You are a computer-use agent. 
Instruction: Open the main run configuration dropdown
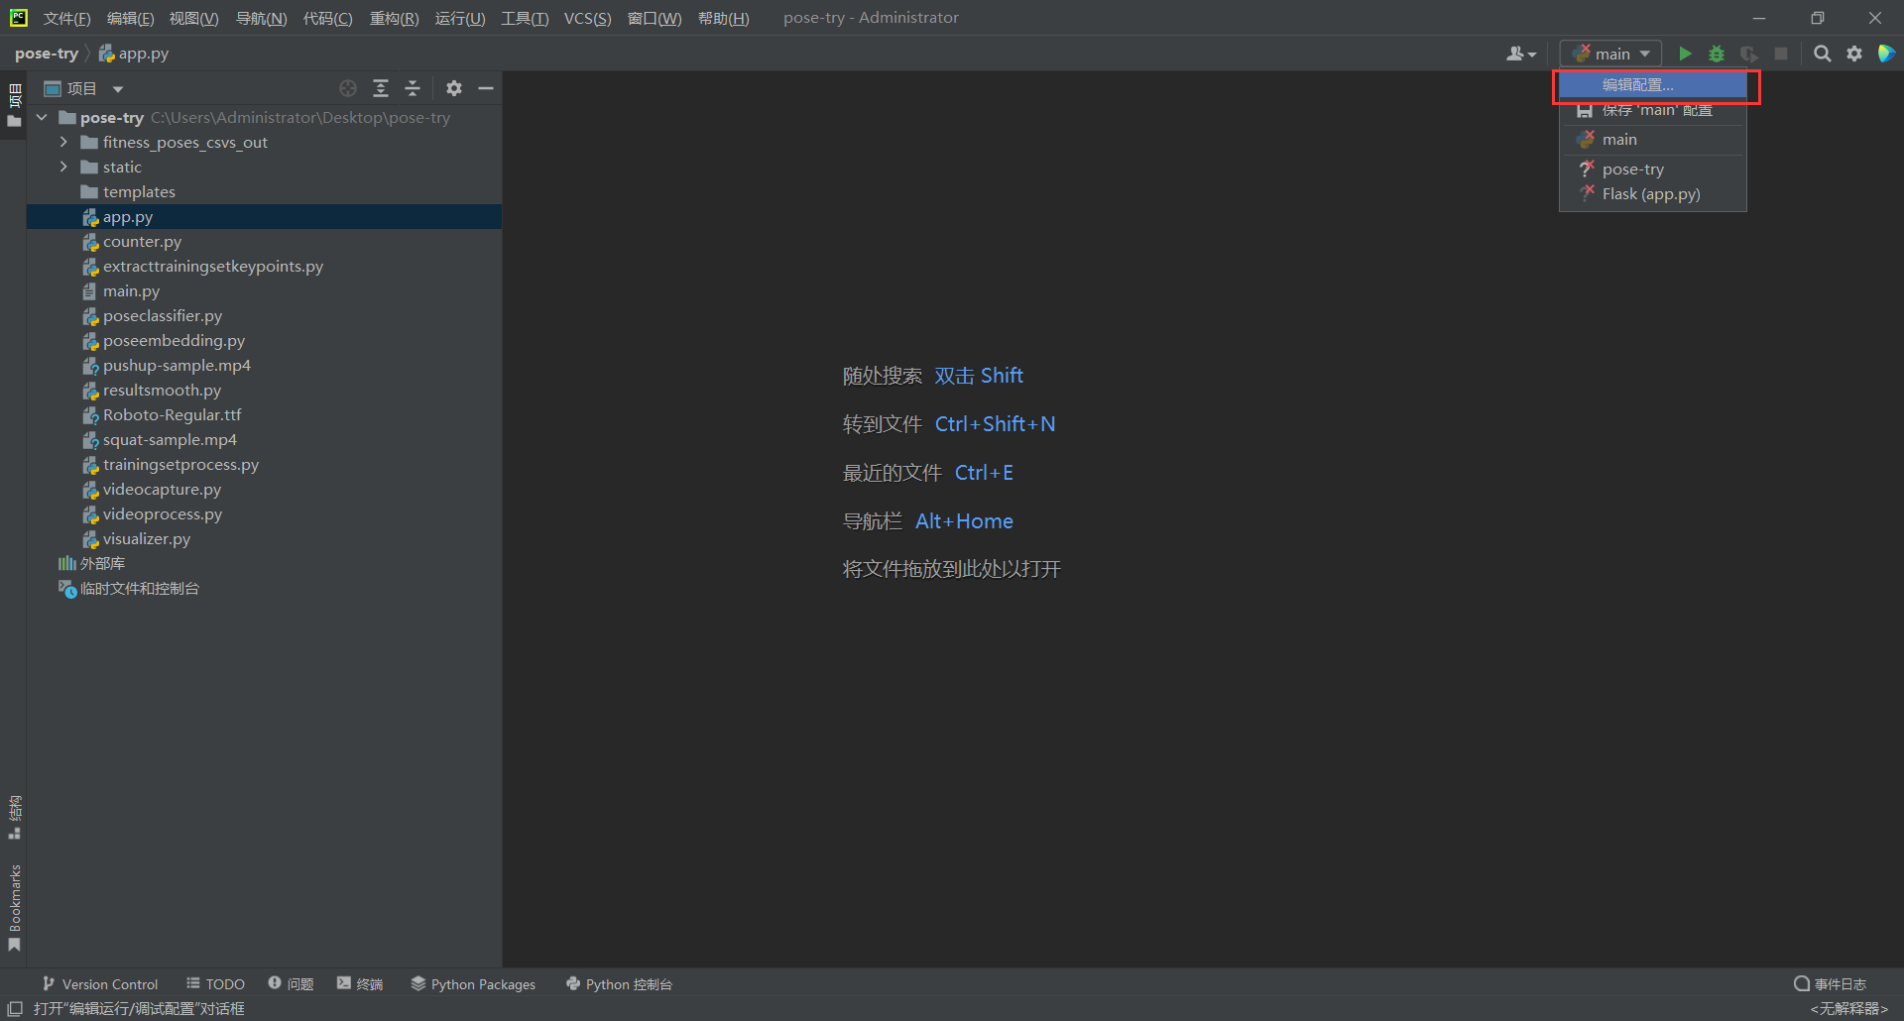tap(1611, 54)
